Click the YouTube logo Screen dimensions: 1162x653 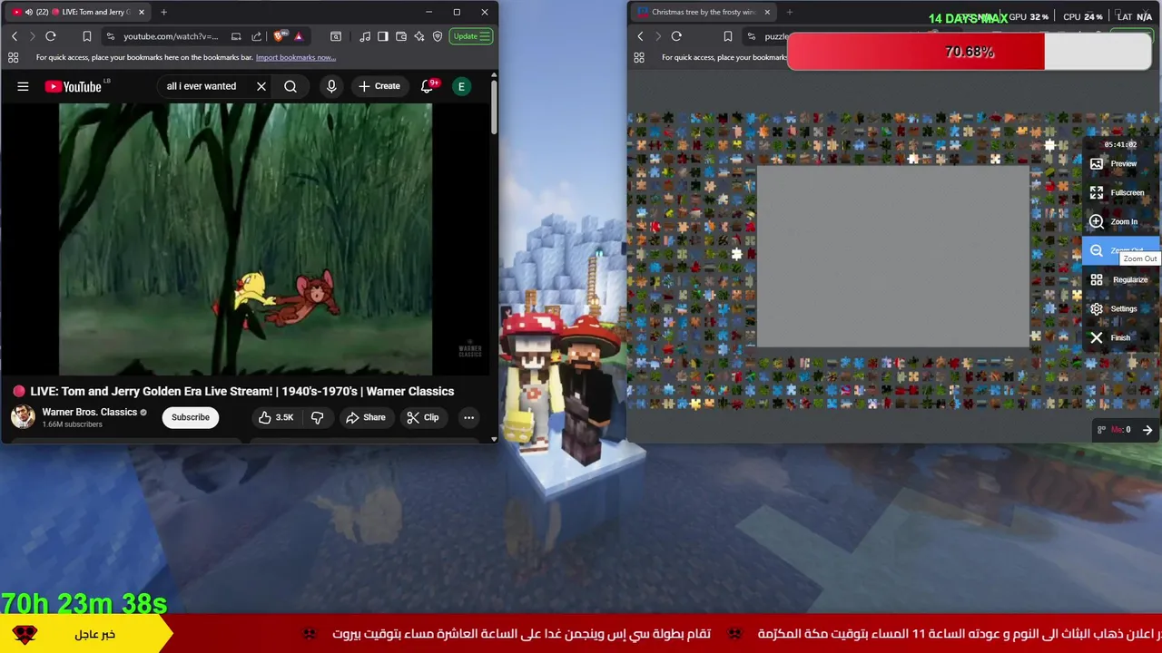(x=75, y=86)
